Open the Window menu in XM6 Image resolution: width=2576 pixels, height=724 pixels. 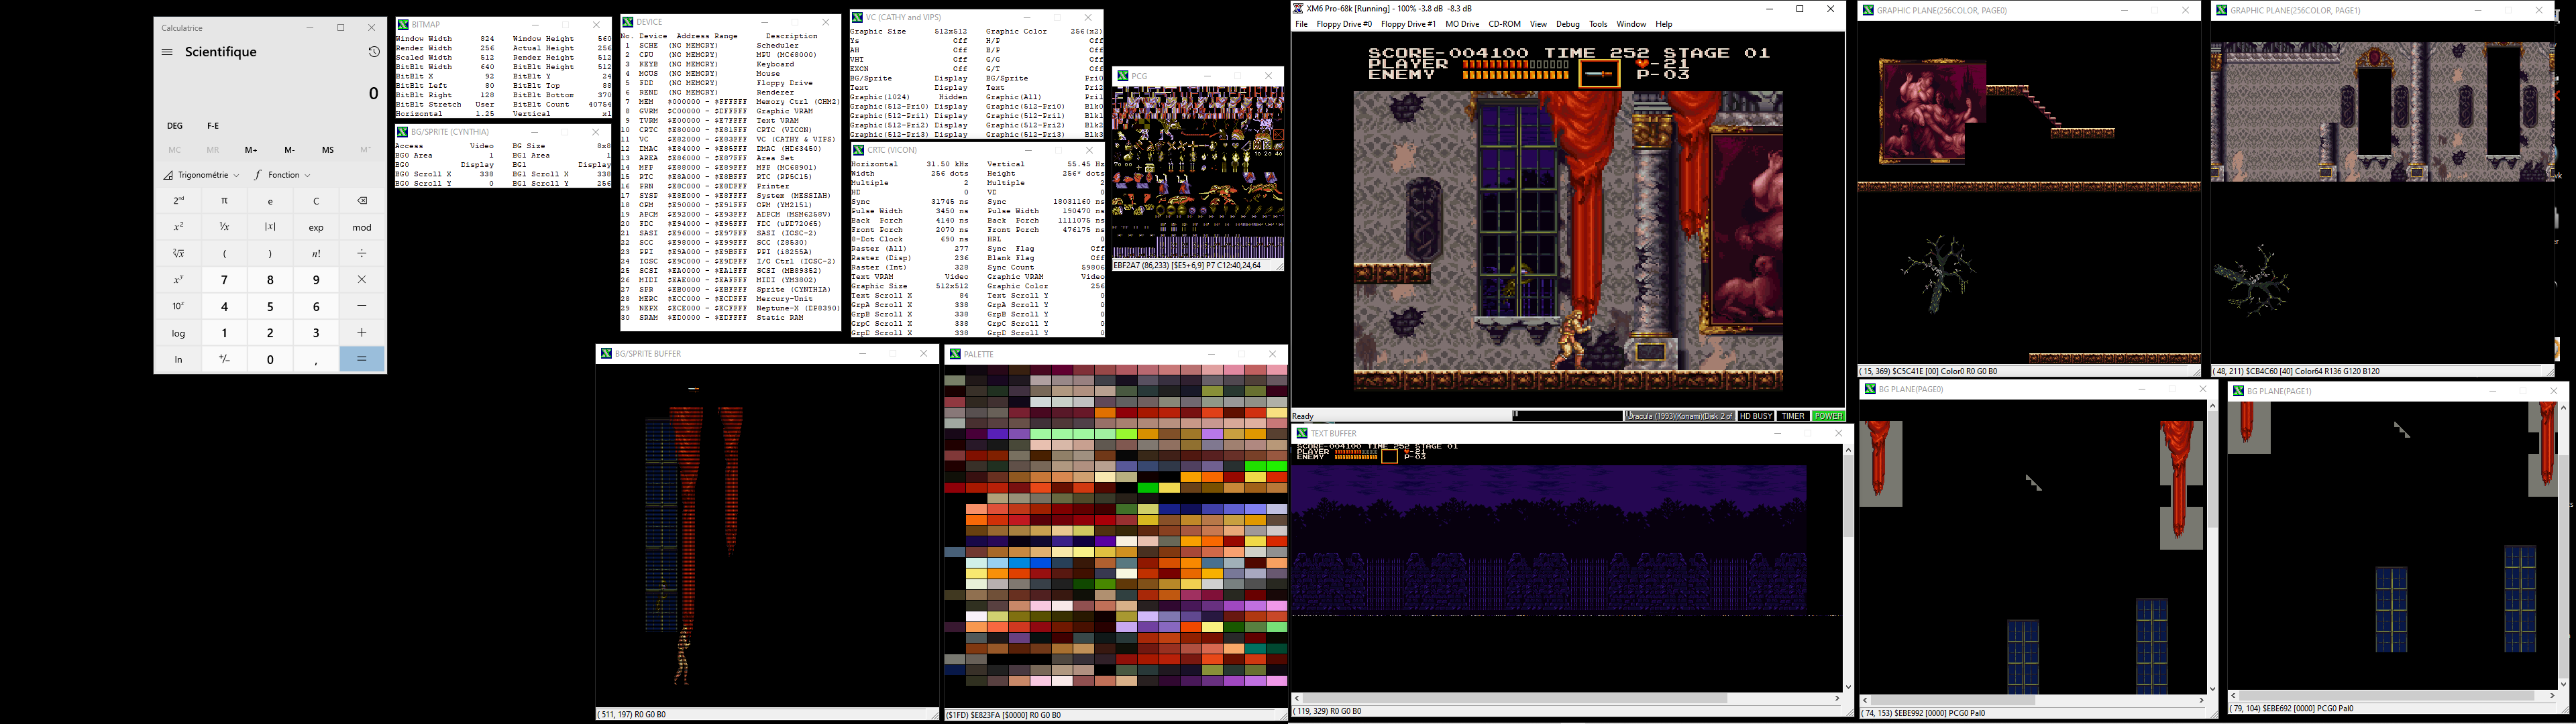click(x=1631, y=24)
